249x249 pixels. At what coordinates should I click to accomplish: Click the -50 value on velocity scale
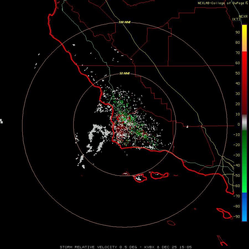tap(237, 176)
